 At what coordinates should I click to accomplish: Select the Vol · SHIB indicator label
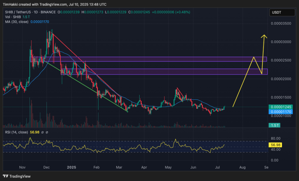pos(11,17)
